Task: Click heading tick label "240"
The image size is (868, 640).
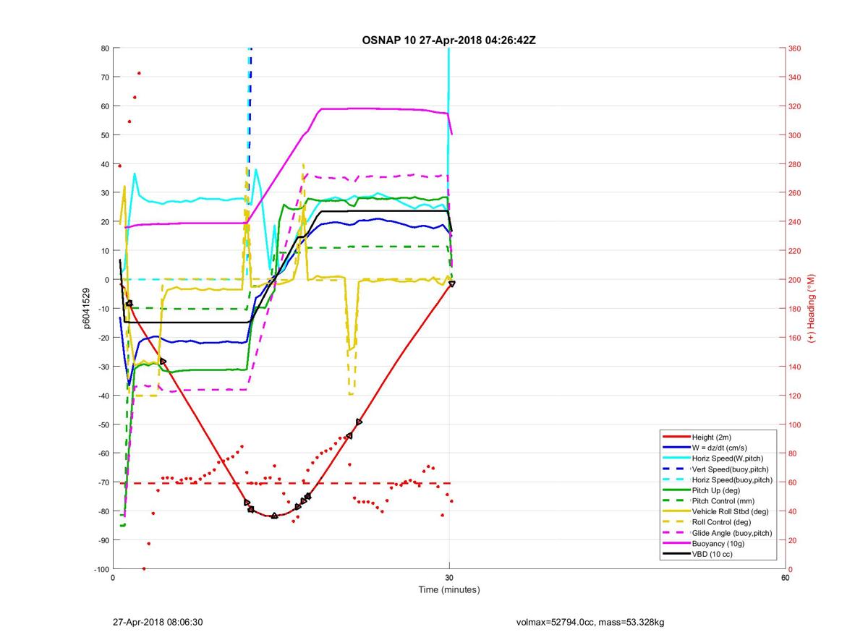Action: pyautogui.click(x=795, y=222)
